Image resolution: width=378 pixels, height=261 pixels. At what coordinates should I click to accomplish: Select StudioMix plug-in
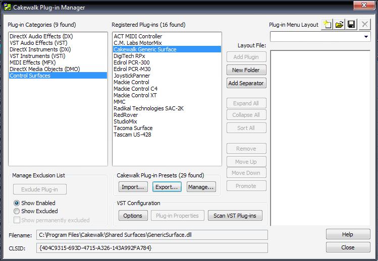167,121
